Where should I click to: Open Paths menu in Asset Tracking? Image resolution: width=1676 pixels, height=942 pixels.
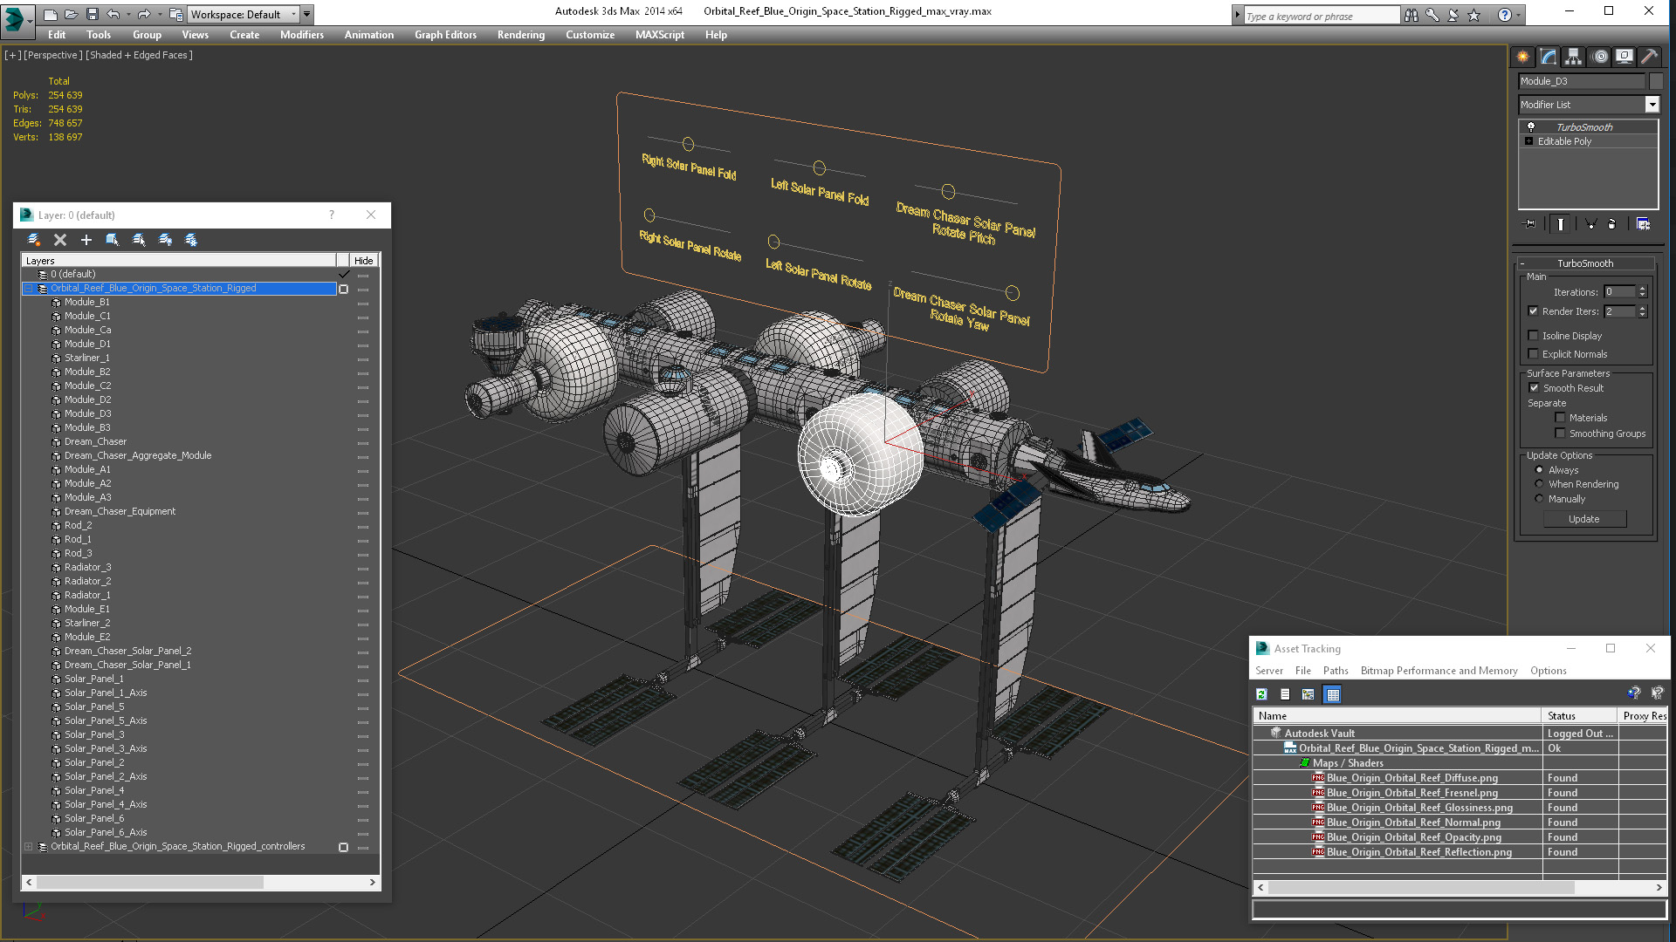click(1336, 671)
